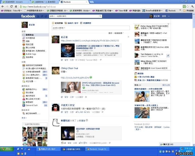Select the ask question composer tab

click(x=86, y=23)
